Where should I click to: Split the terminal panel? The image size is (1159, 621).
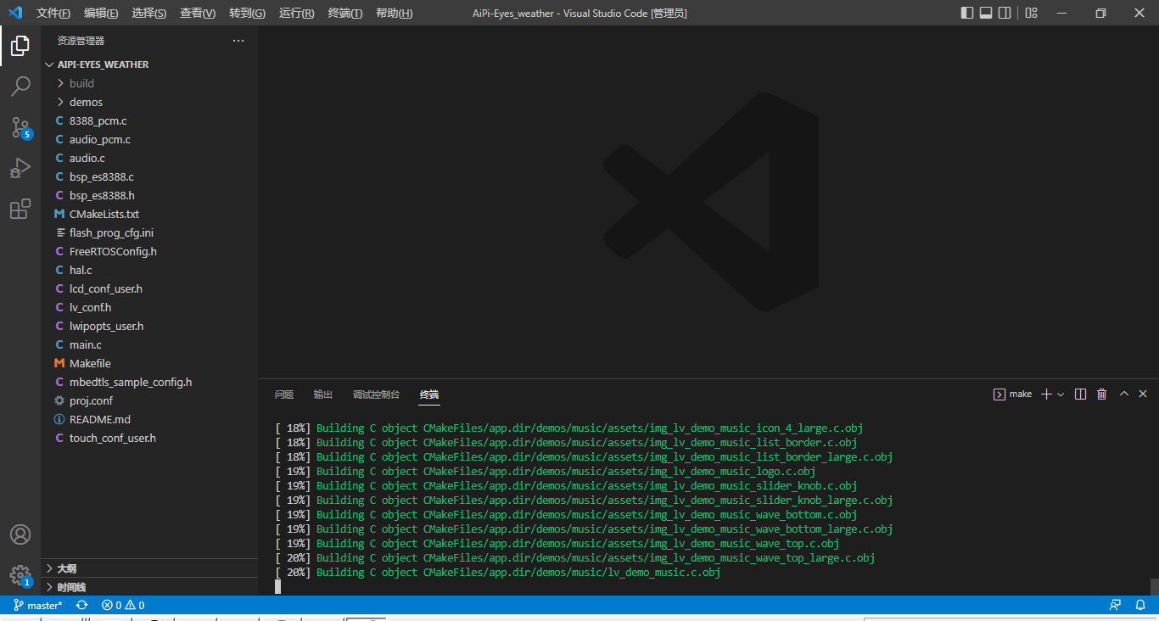(x=1080, y=394)
